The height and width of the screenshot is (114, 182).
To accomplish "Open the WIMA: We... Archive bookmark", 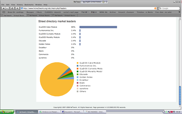I will coord(107,12).
